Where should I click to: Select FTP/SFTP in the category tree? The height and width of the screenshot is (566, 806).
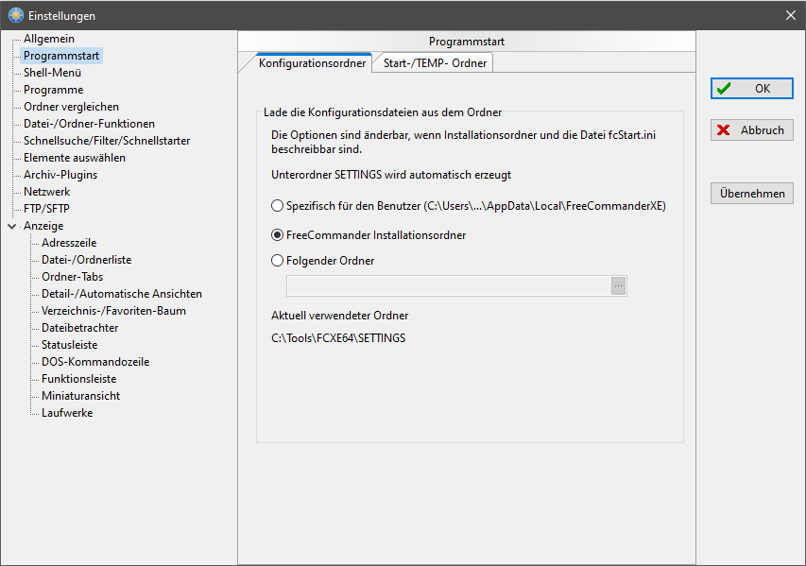tap(46, 208)
